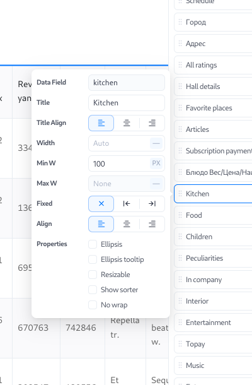Click drag handle icon beside Food
252x385 pixels.
180,215
